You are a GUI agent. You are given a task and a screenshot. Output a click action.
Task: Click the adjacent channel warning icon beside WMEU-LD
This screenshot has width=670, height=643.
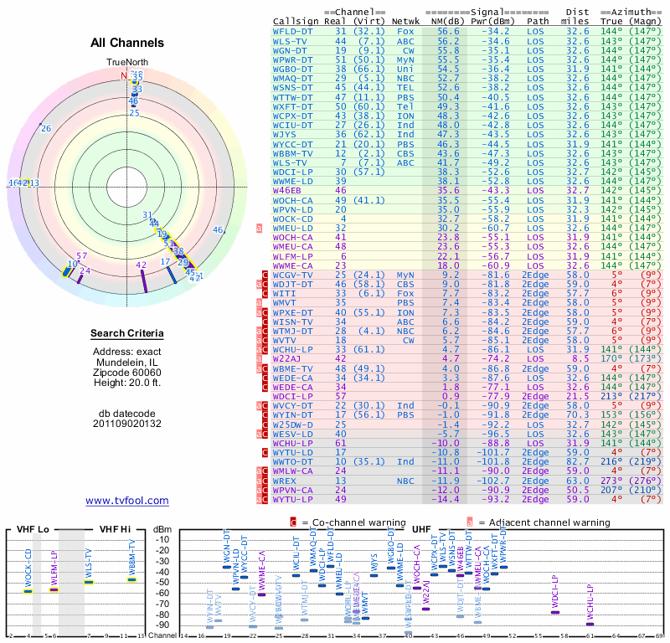[x=260, y=227]
